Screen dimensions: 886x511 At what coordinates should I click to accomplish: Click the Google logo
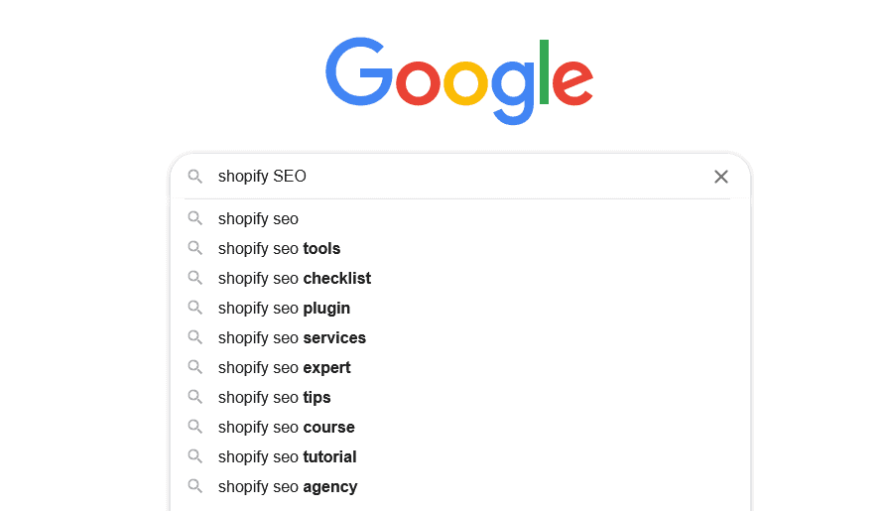[458, 80]
